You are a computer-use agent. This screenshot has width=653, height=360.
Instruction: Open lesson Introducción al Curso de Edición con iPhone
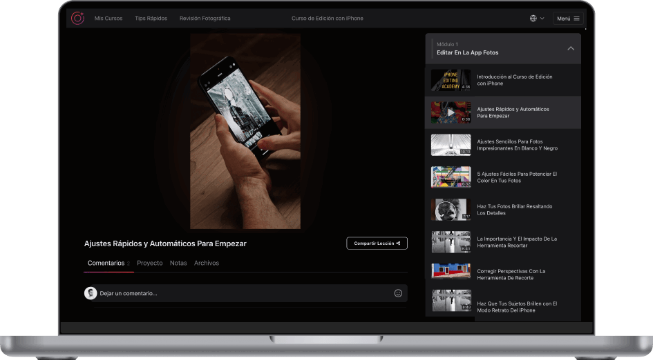pyautogui.click(x=503, y=80)
